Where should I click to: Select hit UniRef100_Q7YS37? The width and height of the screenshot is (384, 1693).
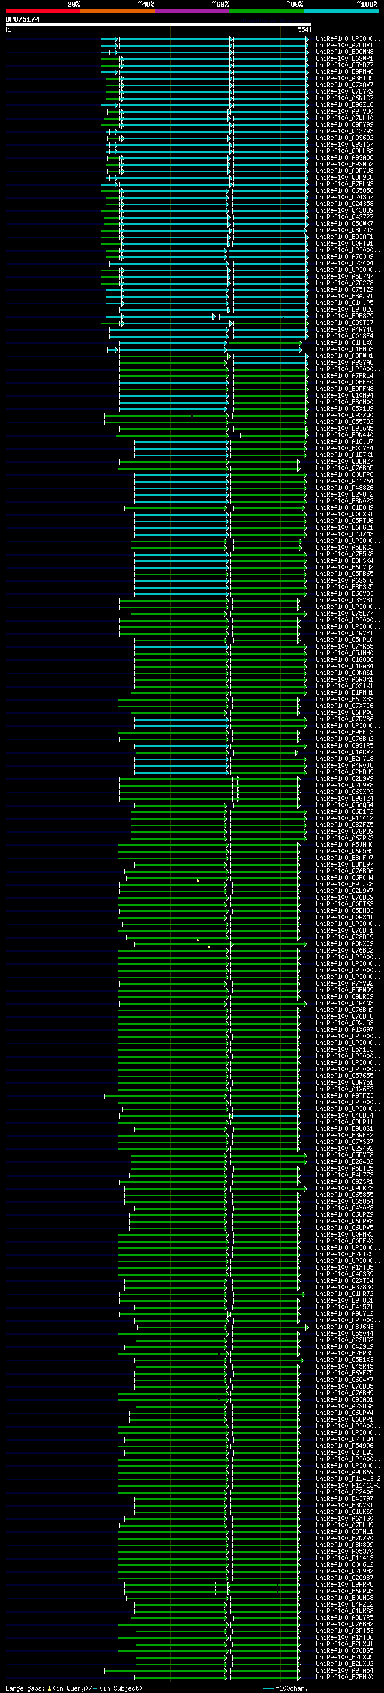344,1142
